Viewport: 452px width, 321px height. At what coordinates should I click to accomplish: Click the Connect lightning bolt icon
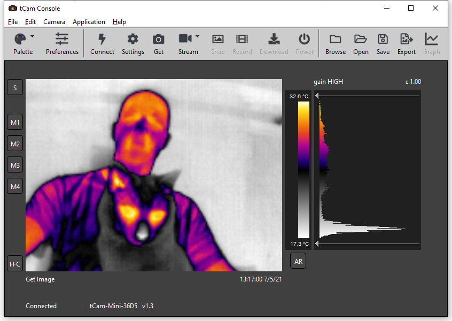(x=102, y=40)
